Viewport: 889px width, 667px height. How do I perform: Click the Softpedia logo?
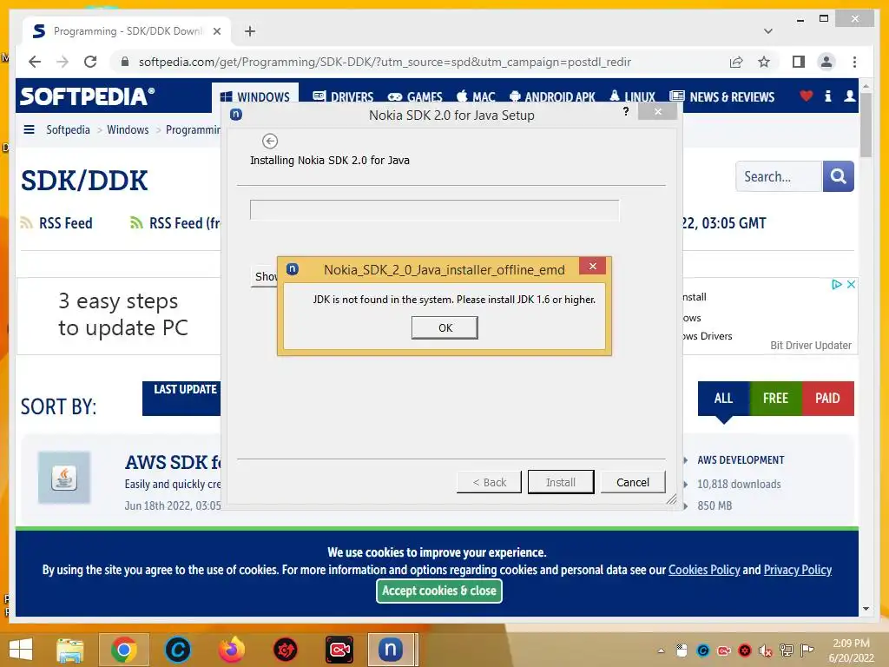pos(88,96)
